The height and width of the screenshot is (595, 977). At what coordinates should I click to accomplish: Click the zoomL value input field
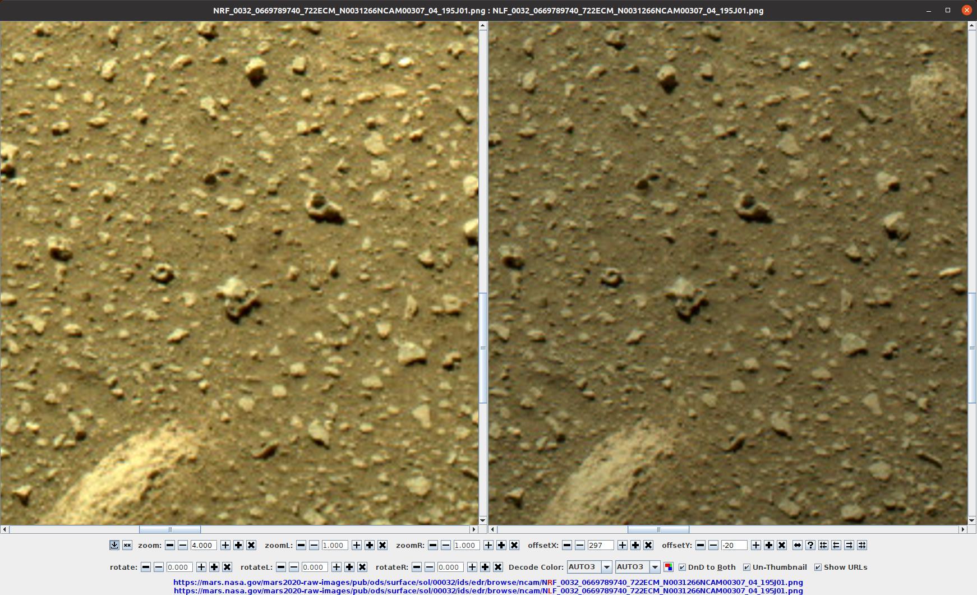[335, 545]
